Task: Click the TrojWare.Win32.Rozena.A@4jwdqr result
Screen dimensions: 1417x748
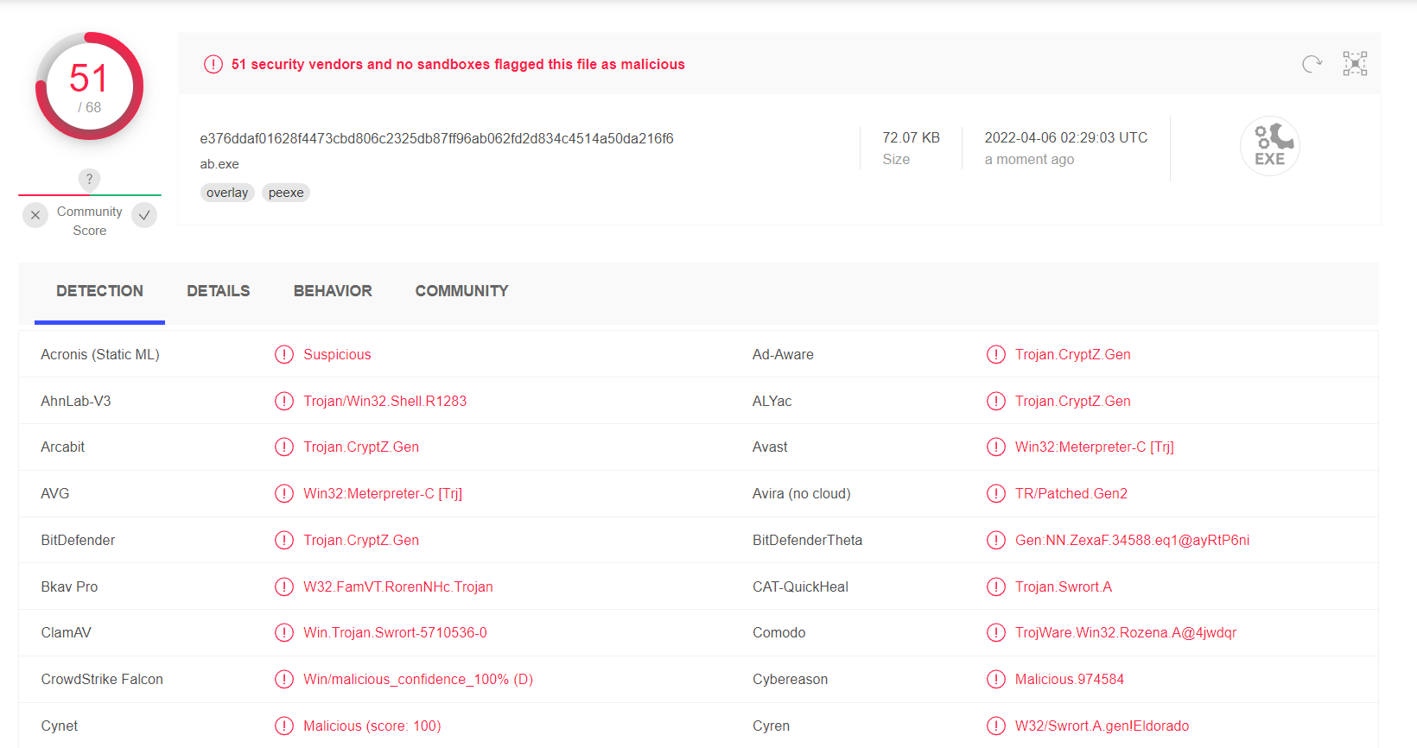Action: 1126,633
